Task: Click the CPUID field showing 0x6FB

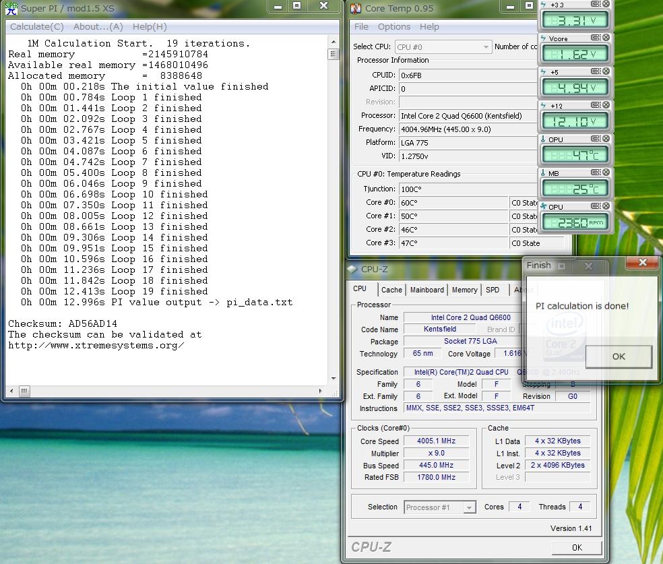Action: pos(467,75)
